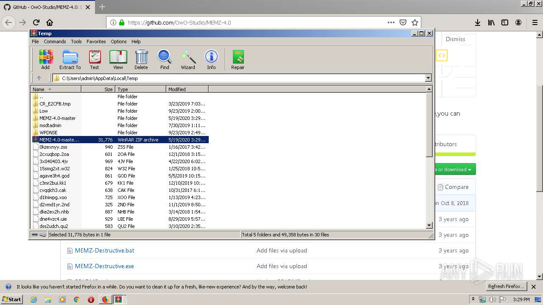Select file d1lniwpg.xoo
The image size is (543, 305).
[x=120, y=197]
